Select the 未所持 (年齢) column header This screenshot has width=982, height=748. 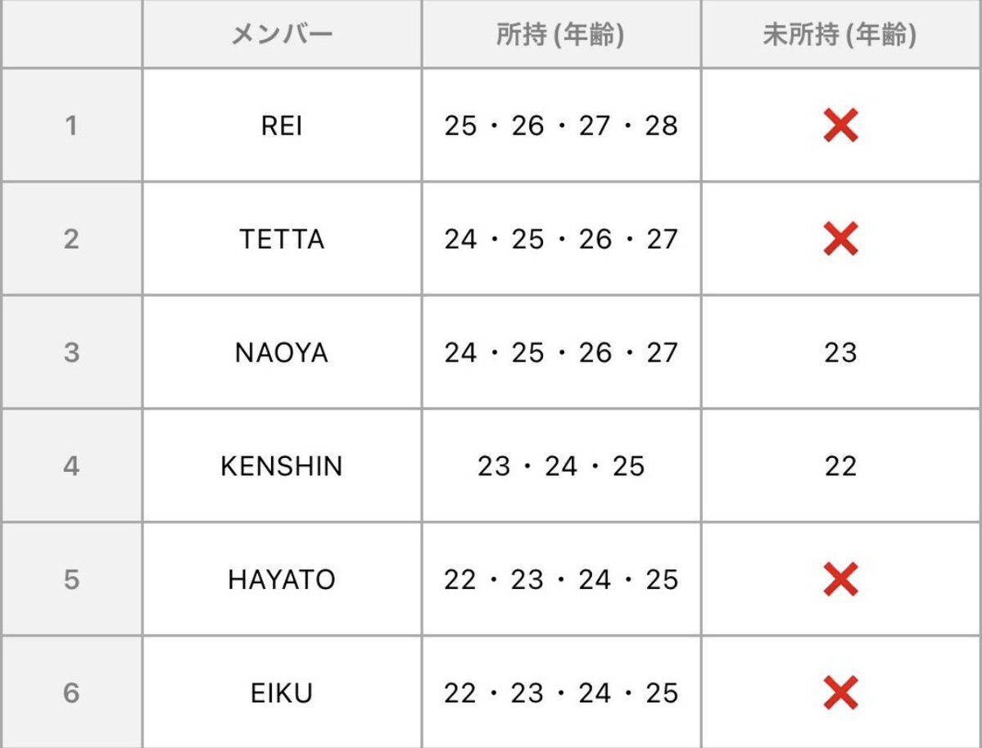pos(840,35)
